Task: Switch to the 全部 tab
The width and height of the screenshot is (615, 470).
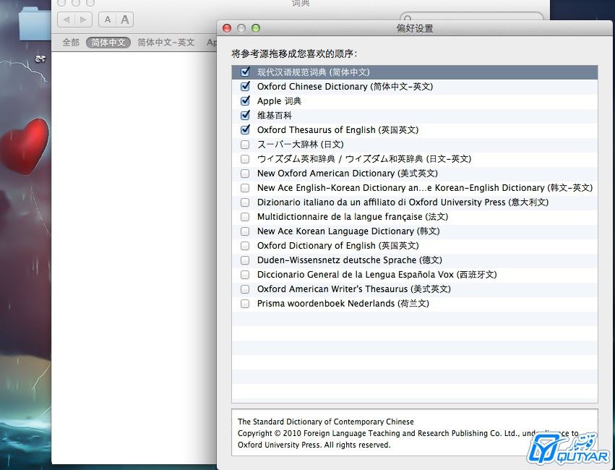Action: click(x=71, y=43)
